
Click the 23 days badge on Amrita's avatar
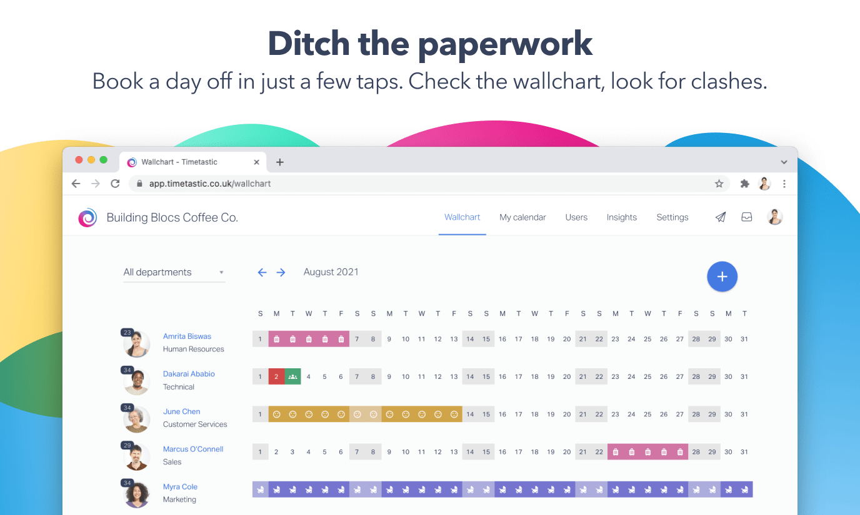pyautogui.click(x=127, y=332)
